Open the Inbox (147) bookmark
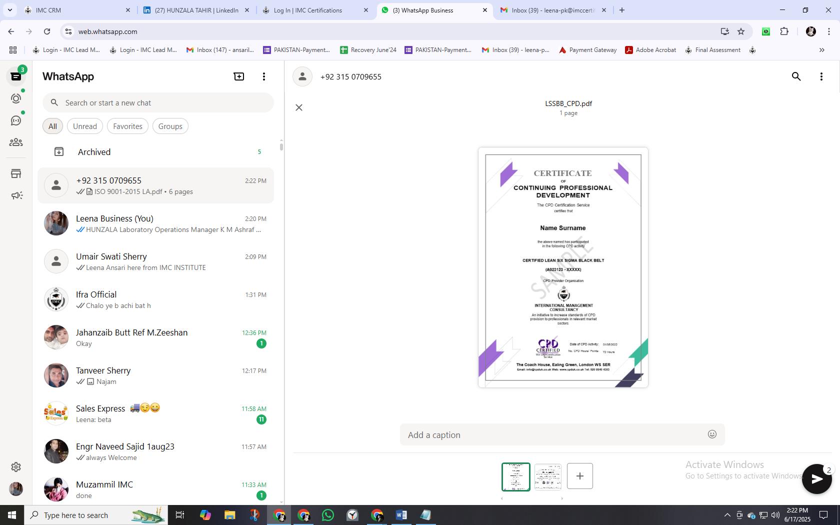Viewport: 840px width, 525px height. [220, 50]
